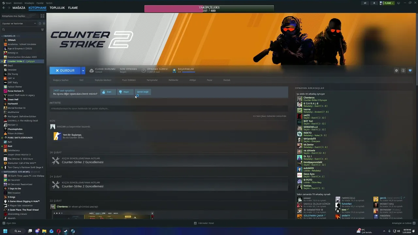Image resolution: width=418 pixels, height=235 pixels.
Task: Select DayZ in the library list
Action: (x=10, y=66)
